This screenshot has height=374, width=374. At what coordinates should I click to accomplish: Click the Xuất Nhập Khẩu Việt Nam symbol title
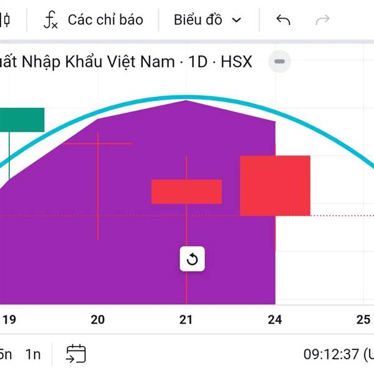125,62
